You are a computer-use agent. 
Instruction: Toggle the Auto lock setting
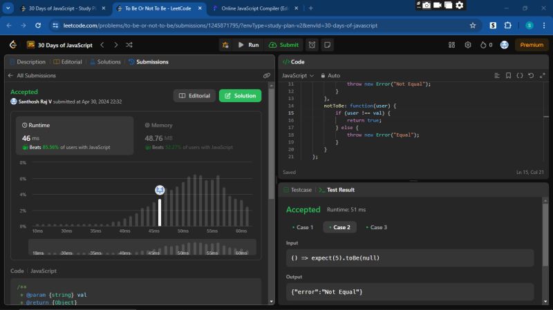(330, 75)
